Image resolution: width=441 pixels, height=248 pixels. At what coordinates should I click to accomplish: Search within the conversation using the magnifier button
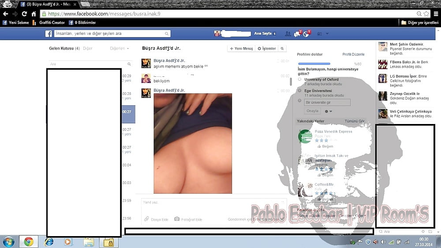click(282, 49)
